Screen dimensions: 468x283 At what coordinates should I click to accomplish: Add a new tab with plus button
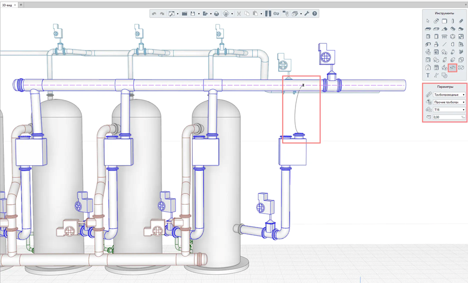(x=21, y=5)
